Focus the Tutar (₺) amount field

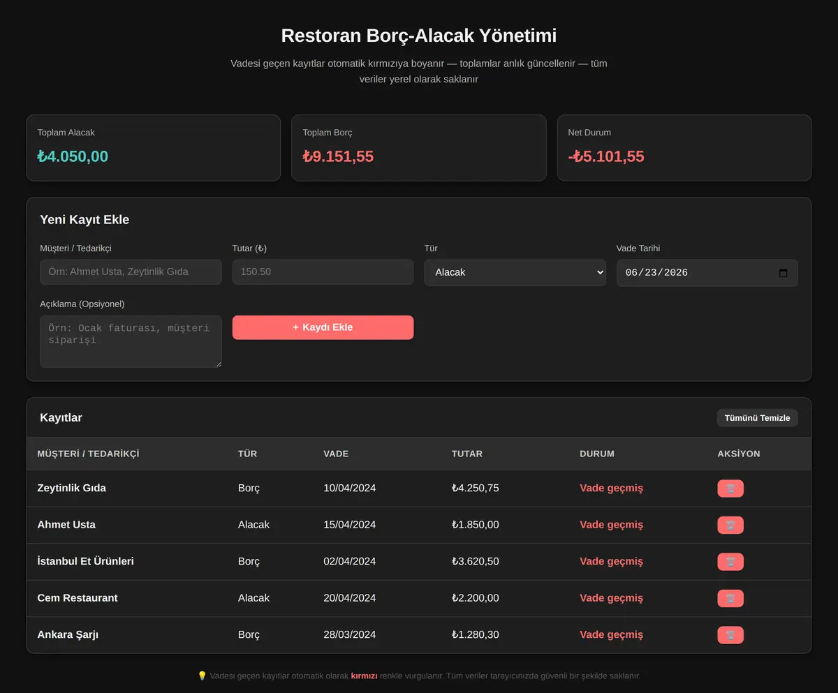(323, 271)
